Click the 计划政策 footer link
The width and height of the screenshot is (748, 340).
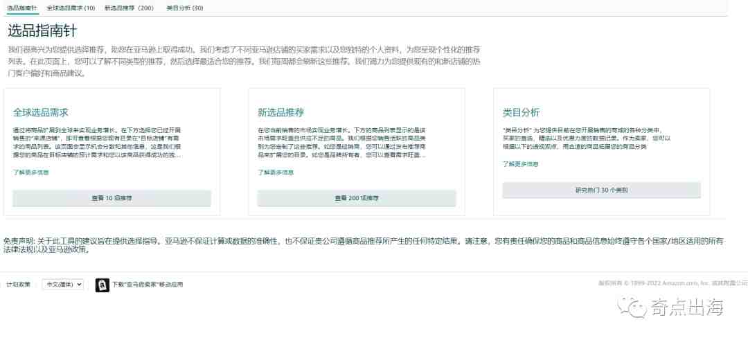18,284
